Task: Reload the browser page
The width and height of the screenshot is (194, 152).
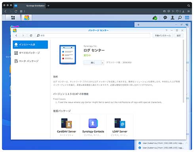Action: 16,11
